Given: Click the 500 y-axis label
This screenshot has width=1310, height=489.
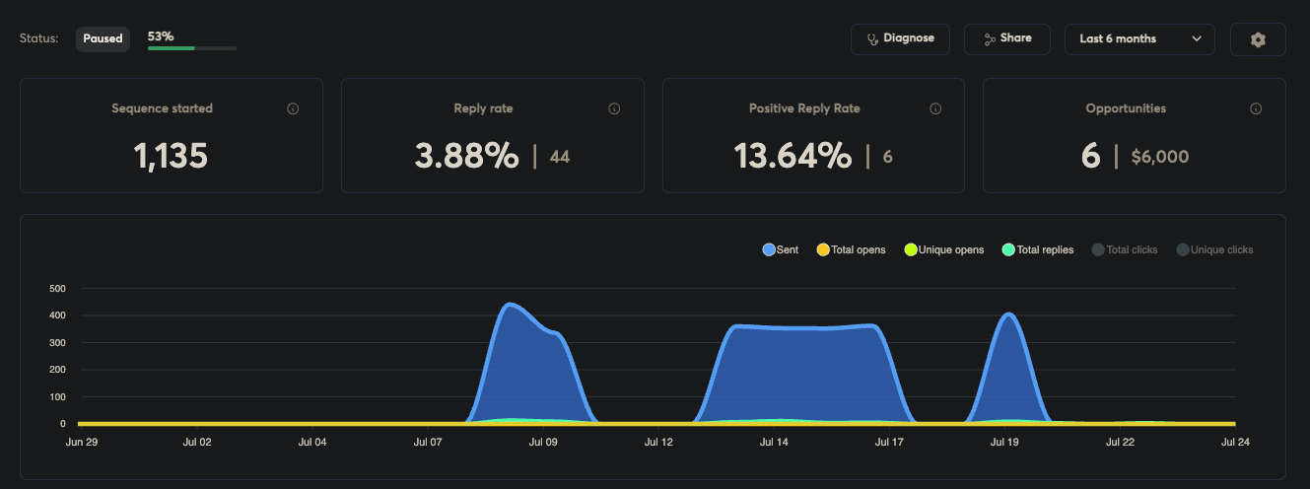Looking at the screenshot, I should point(57,289).
